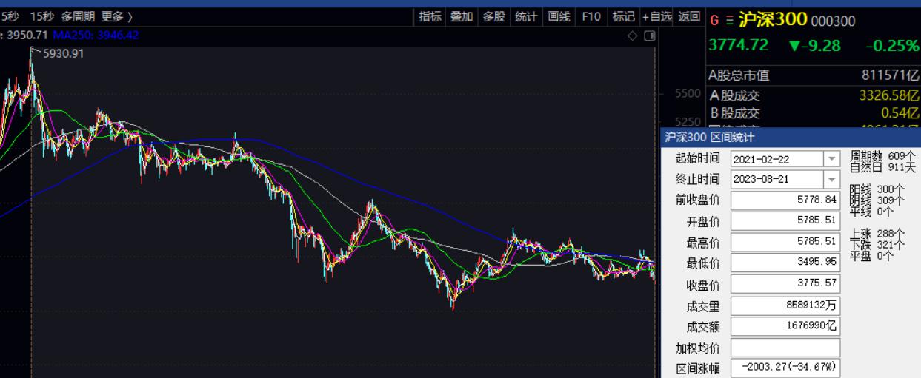
Task: Open the 指标 indicators tool
Action: click(x=430, y=16)
